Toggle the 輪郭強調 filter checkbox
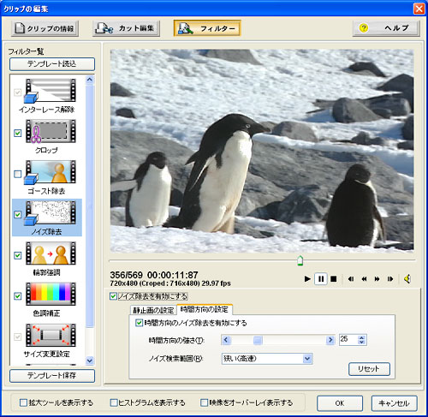Viewport: 428px width, 417px height. coord(18,255)
